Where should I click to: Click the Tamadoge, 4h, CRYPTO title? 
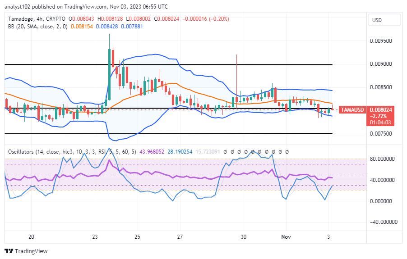click(37, 19)
